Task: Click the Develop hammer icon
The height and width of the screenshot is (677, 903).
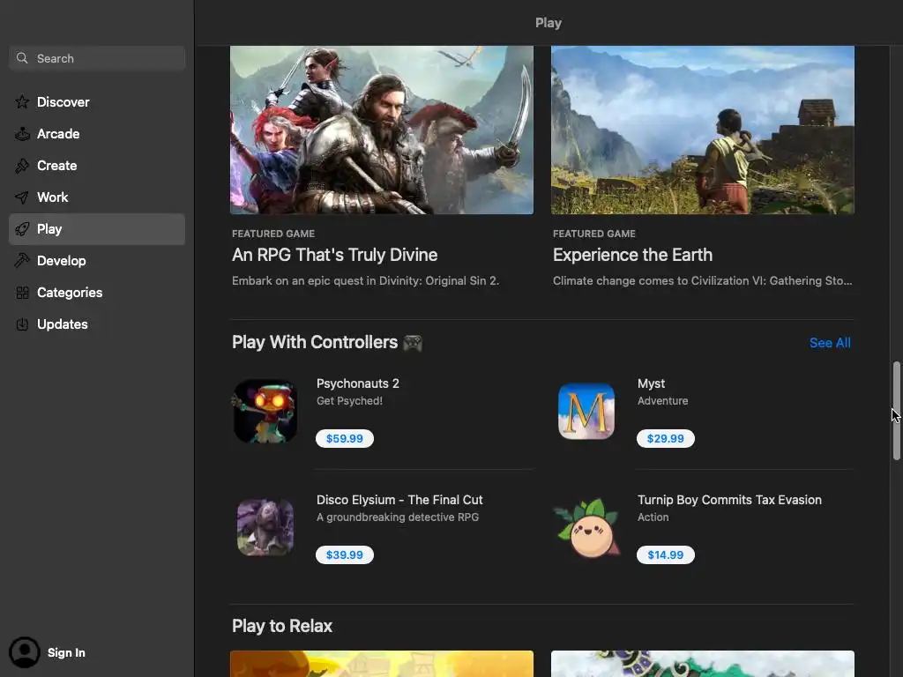Action: point(22,261)
